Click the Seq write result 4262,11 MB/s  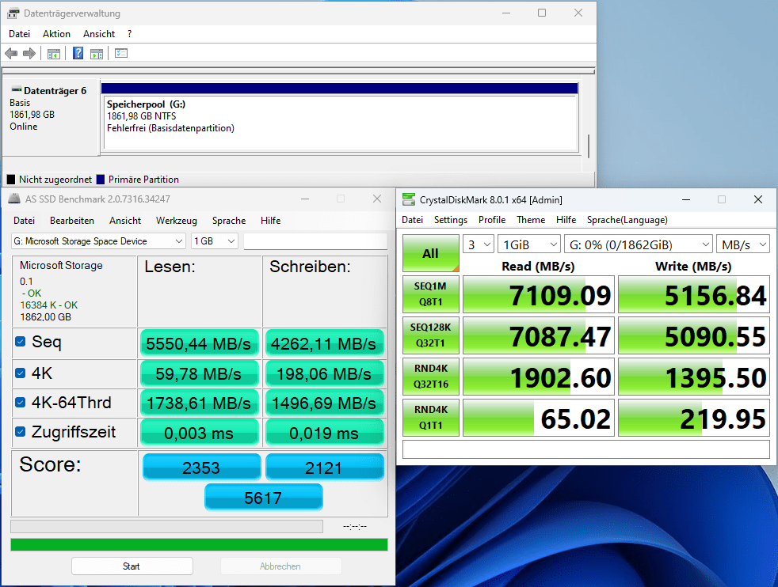click(x=325, y=343)
